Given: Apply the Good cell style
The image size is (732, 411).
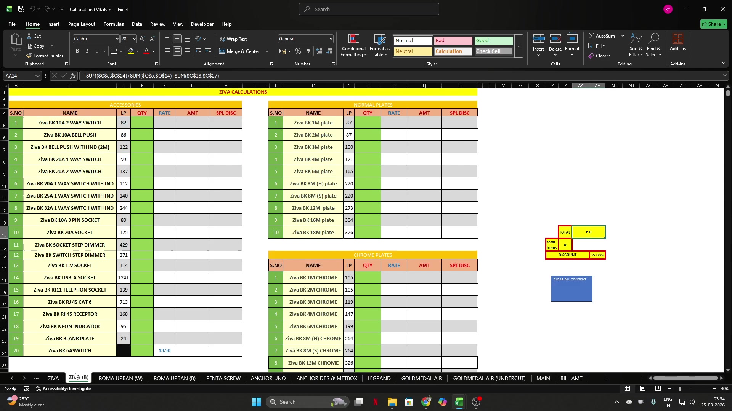Looking at the screenshot, I should click(x=494, y=40).
